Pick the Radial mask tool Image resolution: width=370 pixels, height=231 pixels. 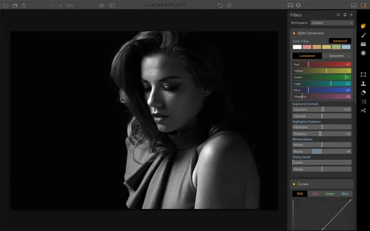pos(363,53)
